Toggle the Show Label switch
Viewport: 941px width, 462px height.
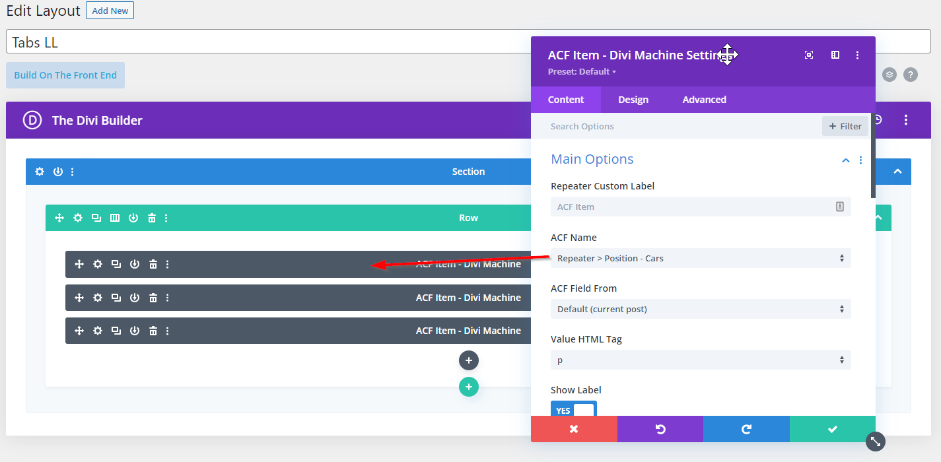coord(574,411)
